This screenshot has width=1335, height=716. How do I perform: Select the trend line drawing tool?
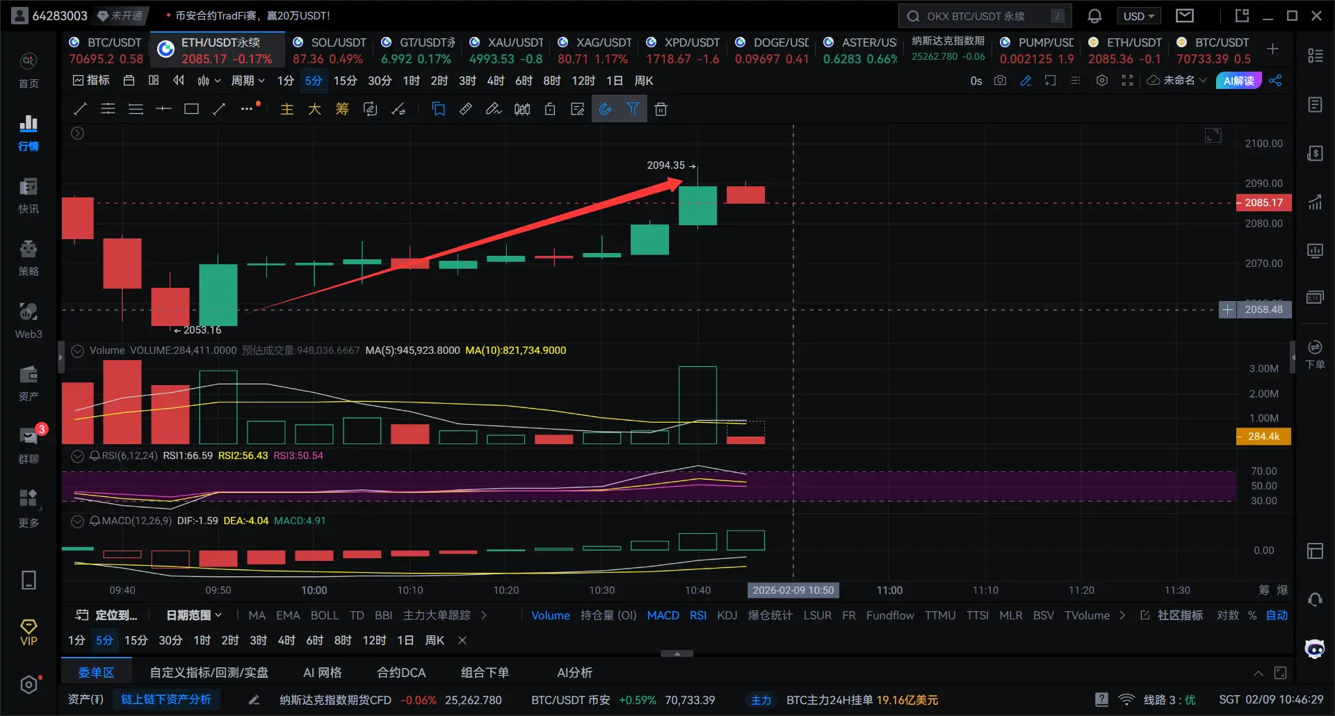tap(80, 109)
